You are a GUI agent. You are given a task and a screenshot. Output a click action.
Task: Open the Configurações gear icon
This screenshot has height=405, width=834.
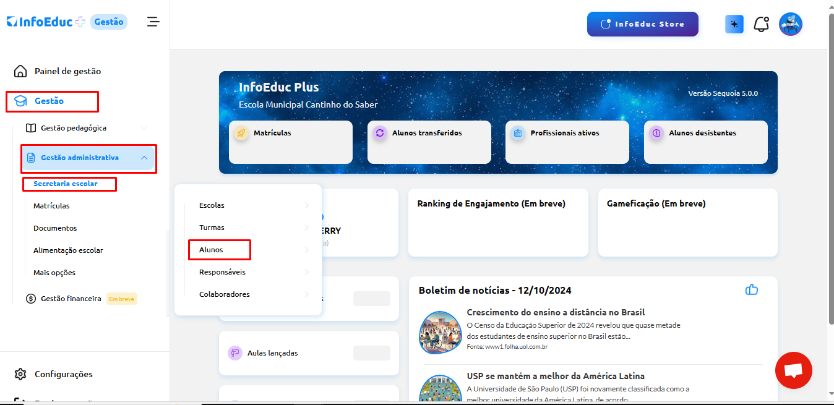(x=20, y=374)
